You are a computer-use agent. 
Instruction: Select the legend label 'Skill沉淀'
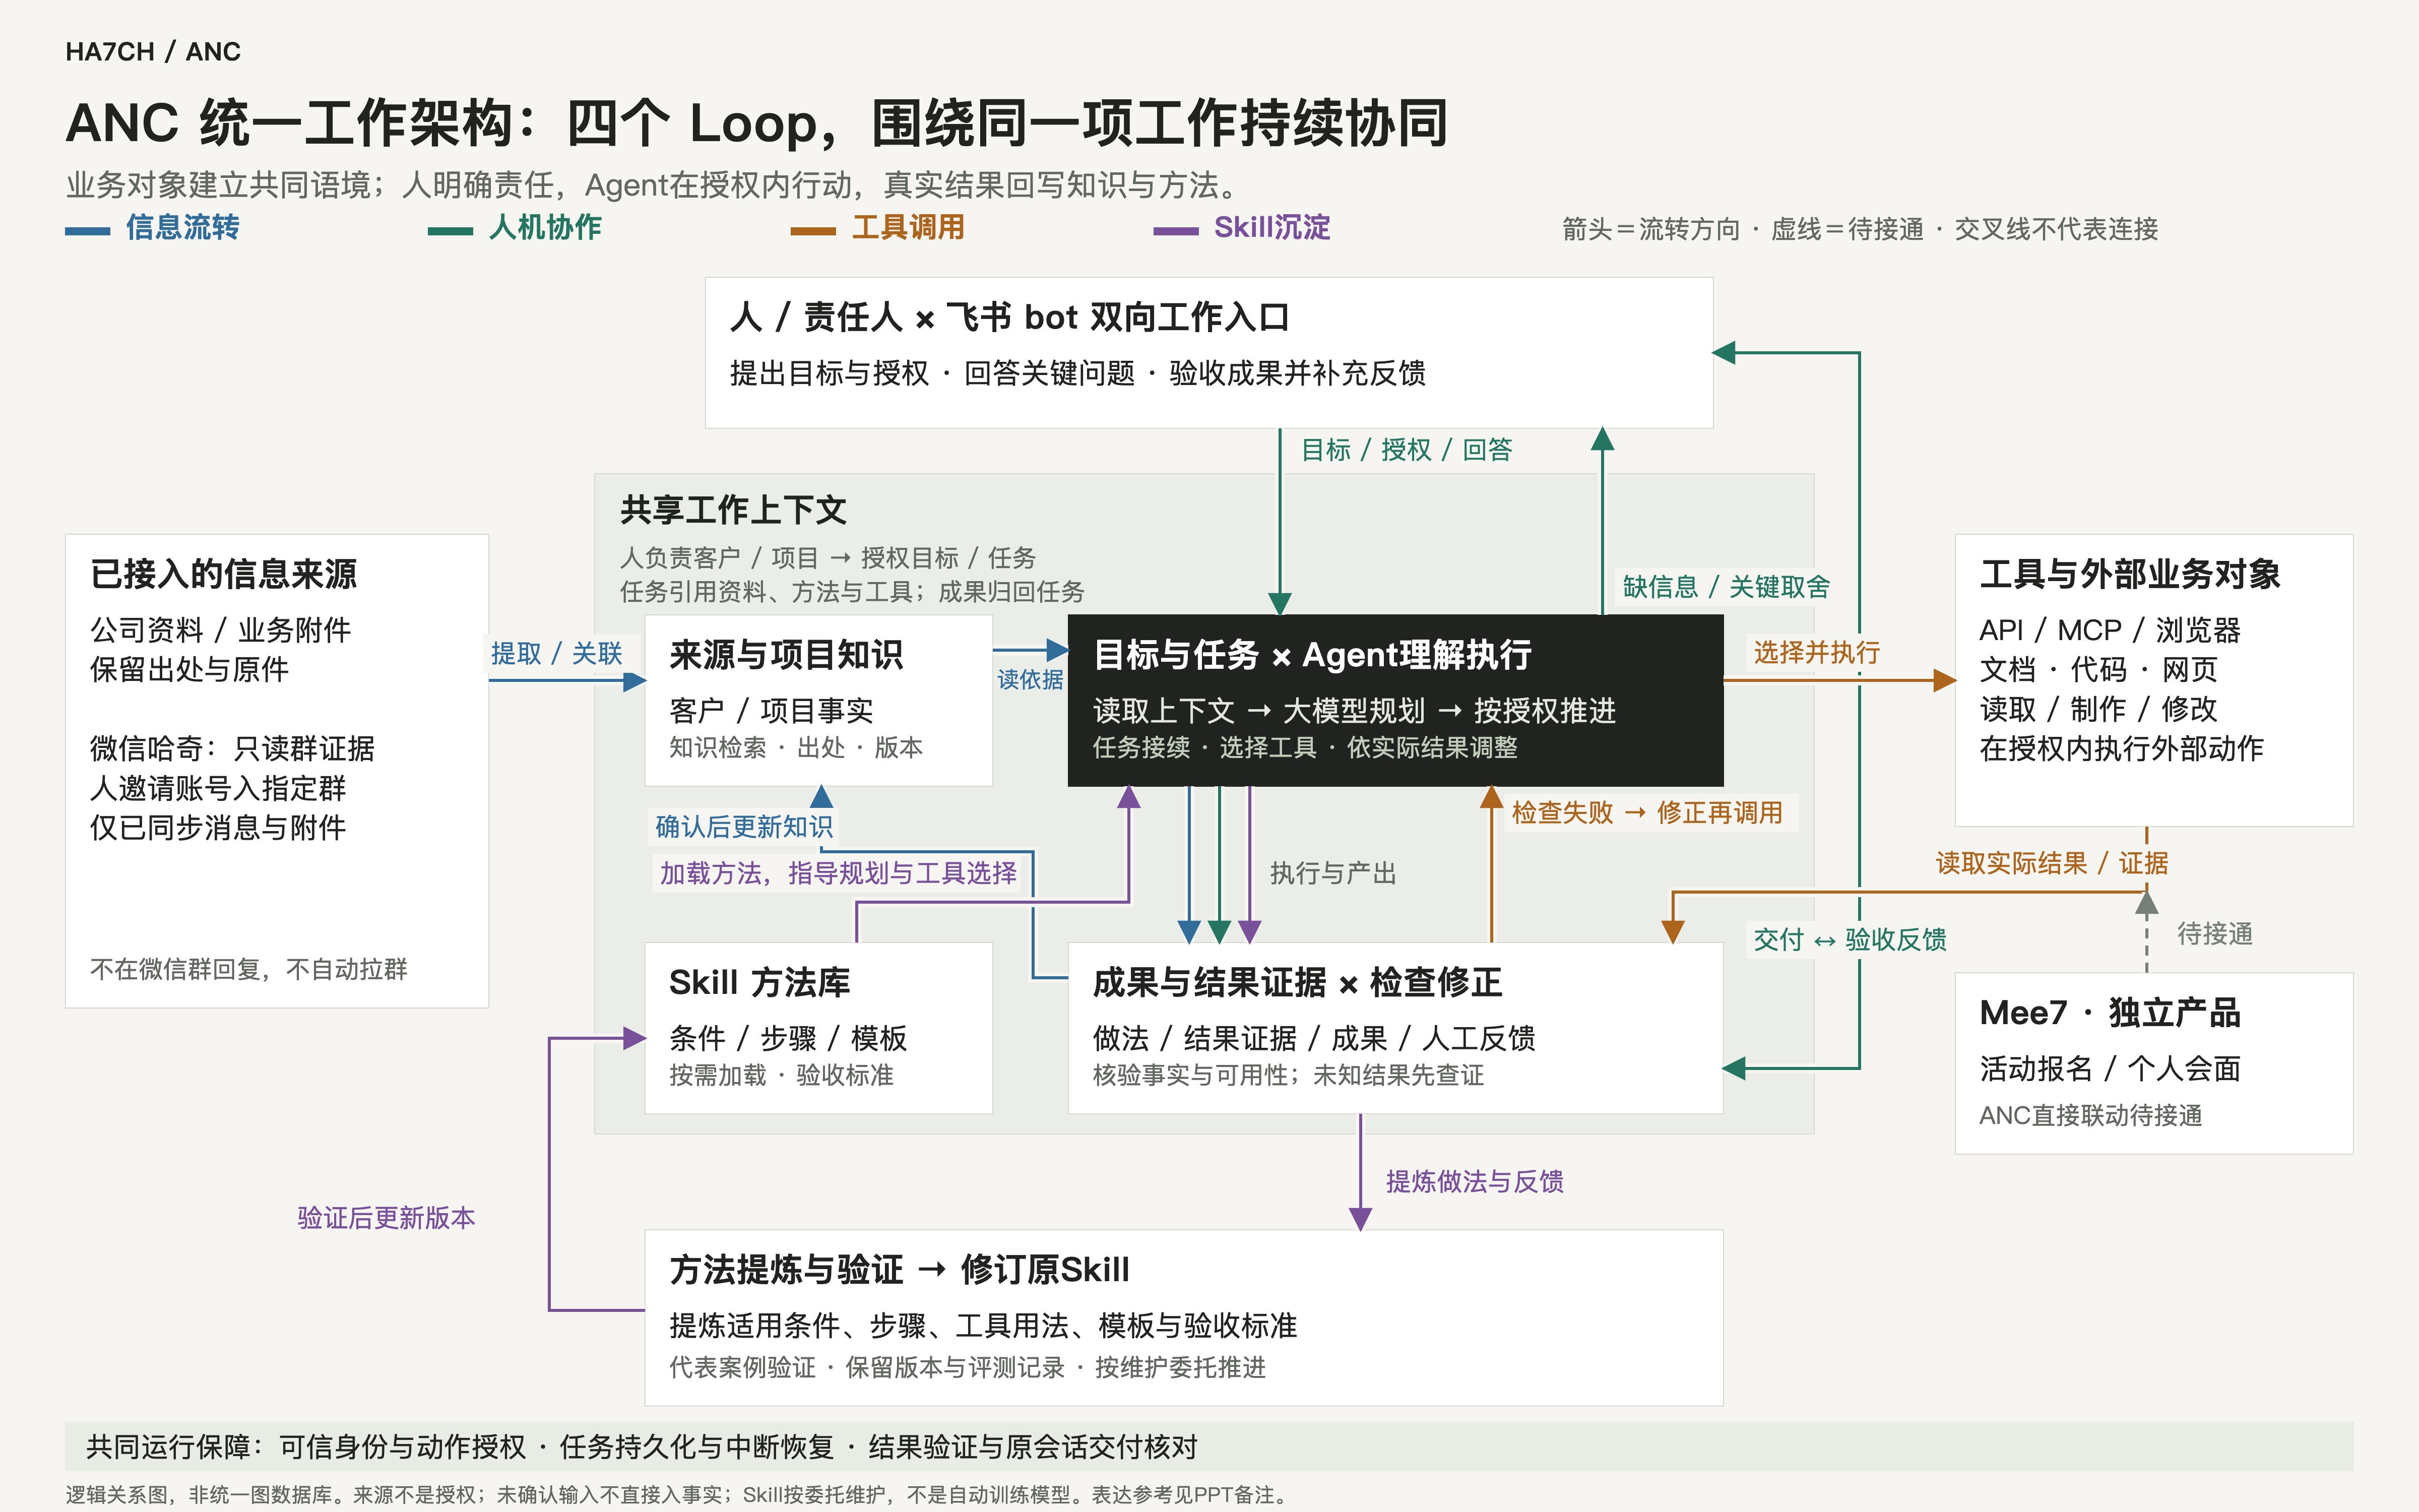(1272, 228)
